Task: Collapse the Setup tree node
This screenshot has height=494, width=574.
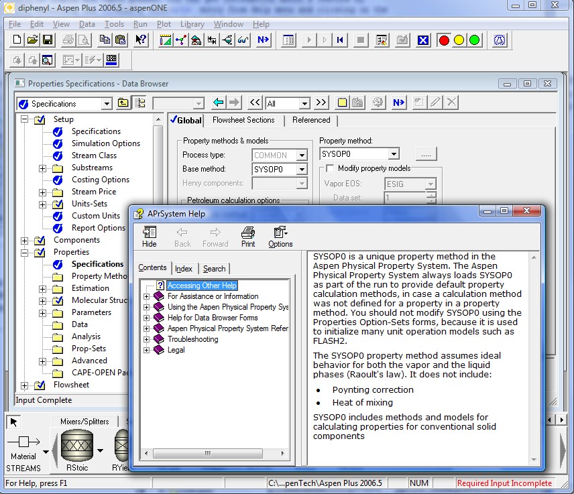Action: coord(25,119)
